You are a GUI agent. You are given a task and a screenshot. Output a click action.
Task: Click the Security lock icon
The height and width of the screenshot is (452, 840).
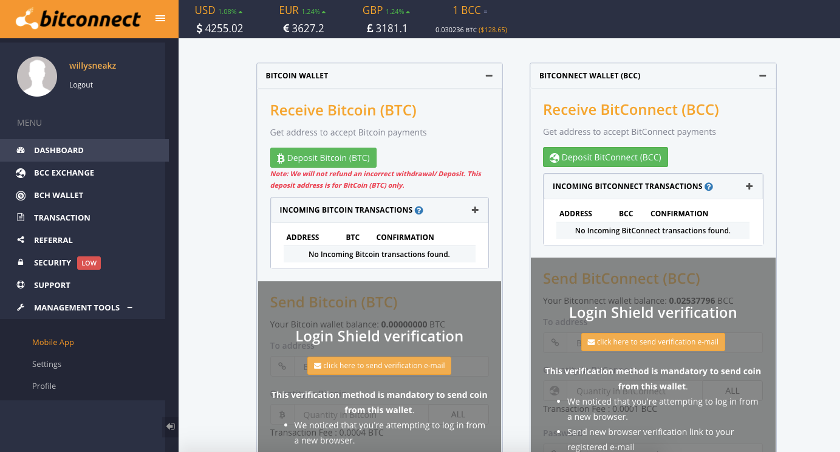pos(21,262)
